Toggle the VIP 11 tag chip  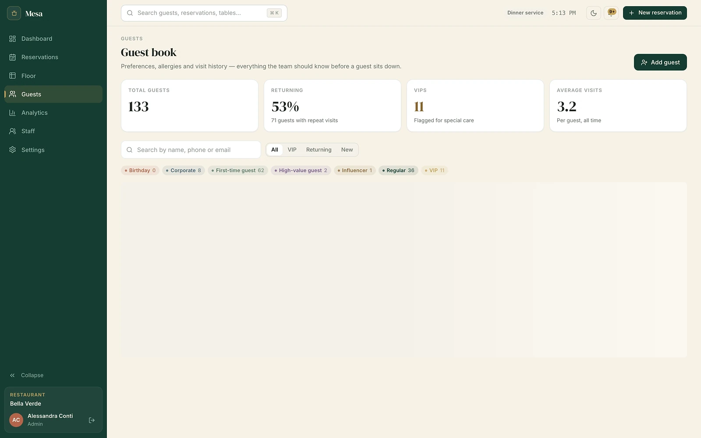pyautogui.click(x=435, y=170)
